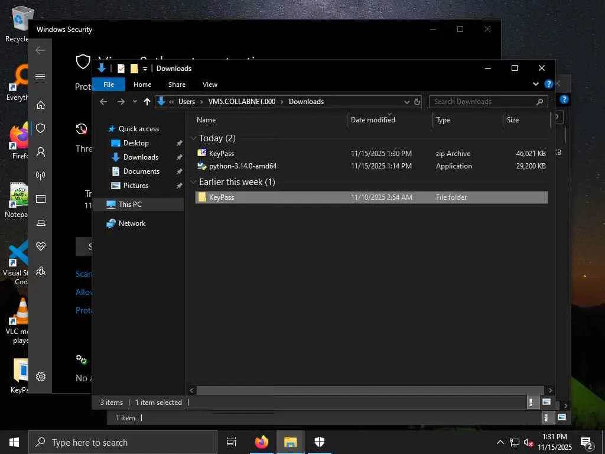
Task: Open address bar history dropdown
Action: click(x=406, y=102)
